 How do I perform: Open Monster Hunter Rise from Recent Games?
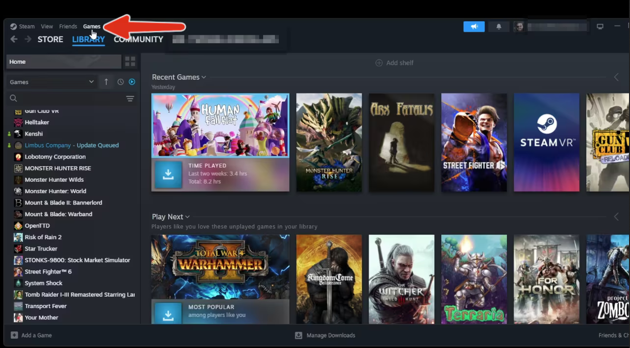(329, 143)
